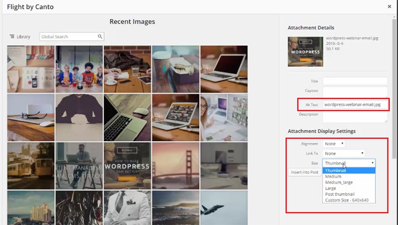Click the attachment preview thumbnail in details
398x225 pixels.
pos(305,51)
